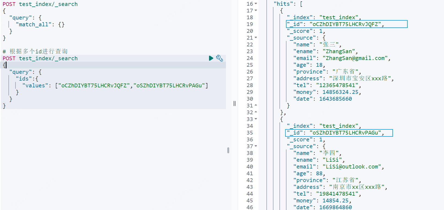Click the "values" key in the ids query

[x=35, y=85]
